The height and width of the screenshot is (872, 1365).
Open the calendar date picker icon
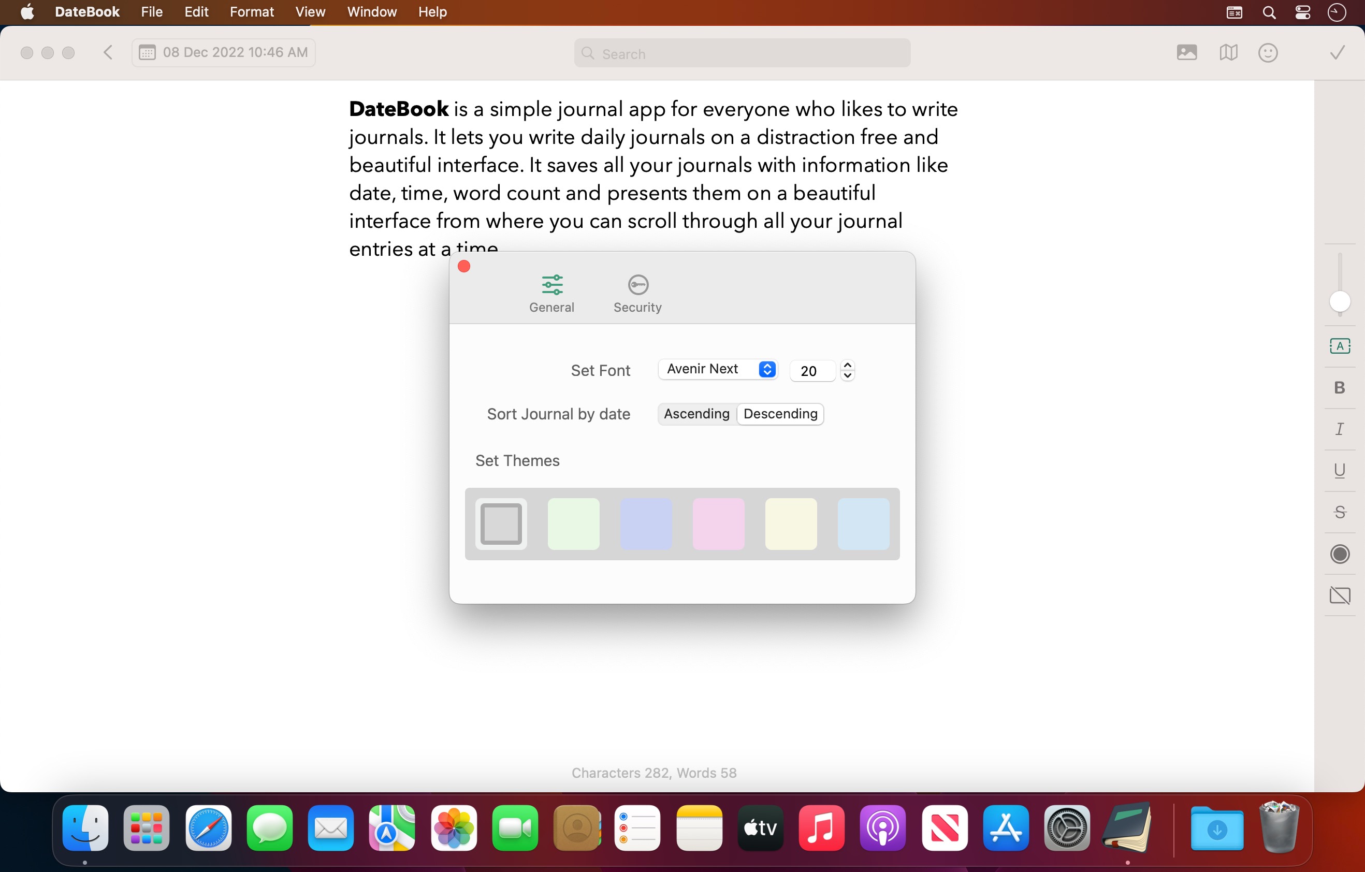(148, 53)
